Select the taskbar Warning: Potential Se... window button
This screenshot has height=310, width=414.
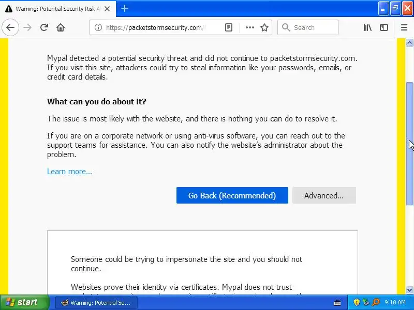[x=96, y=303]
